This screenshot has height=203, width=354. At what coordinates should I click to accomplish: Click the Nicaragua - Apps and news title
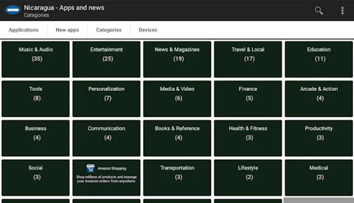pos(64,8)
